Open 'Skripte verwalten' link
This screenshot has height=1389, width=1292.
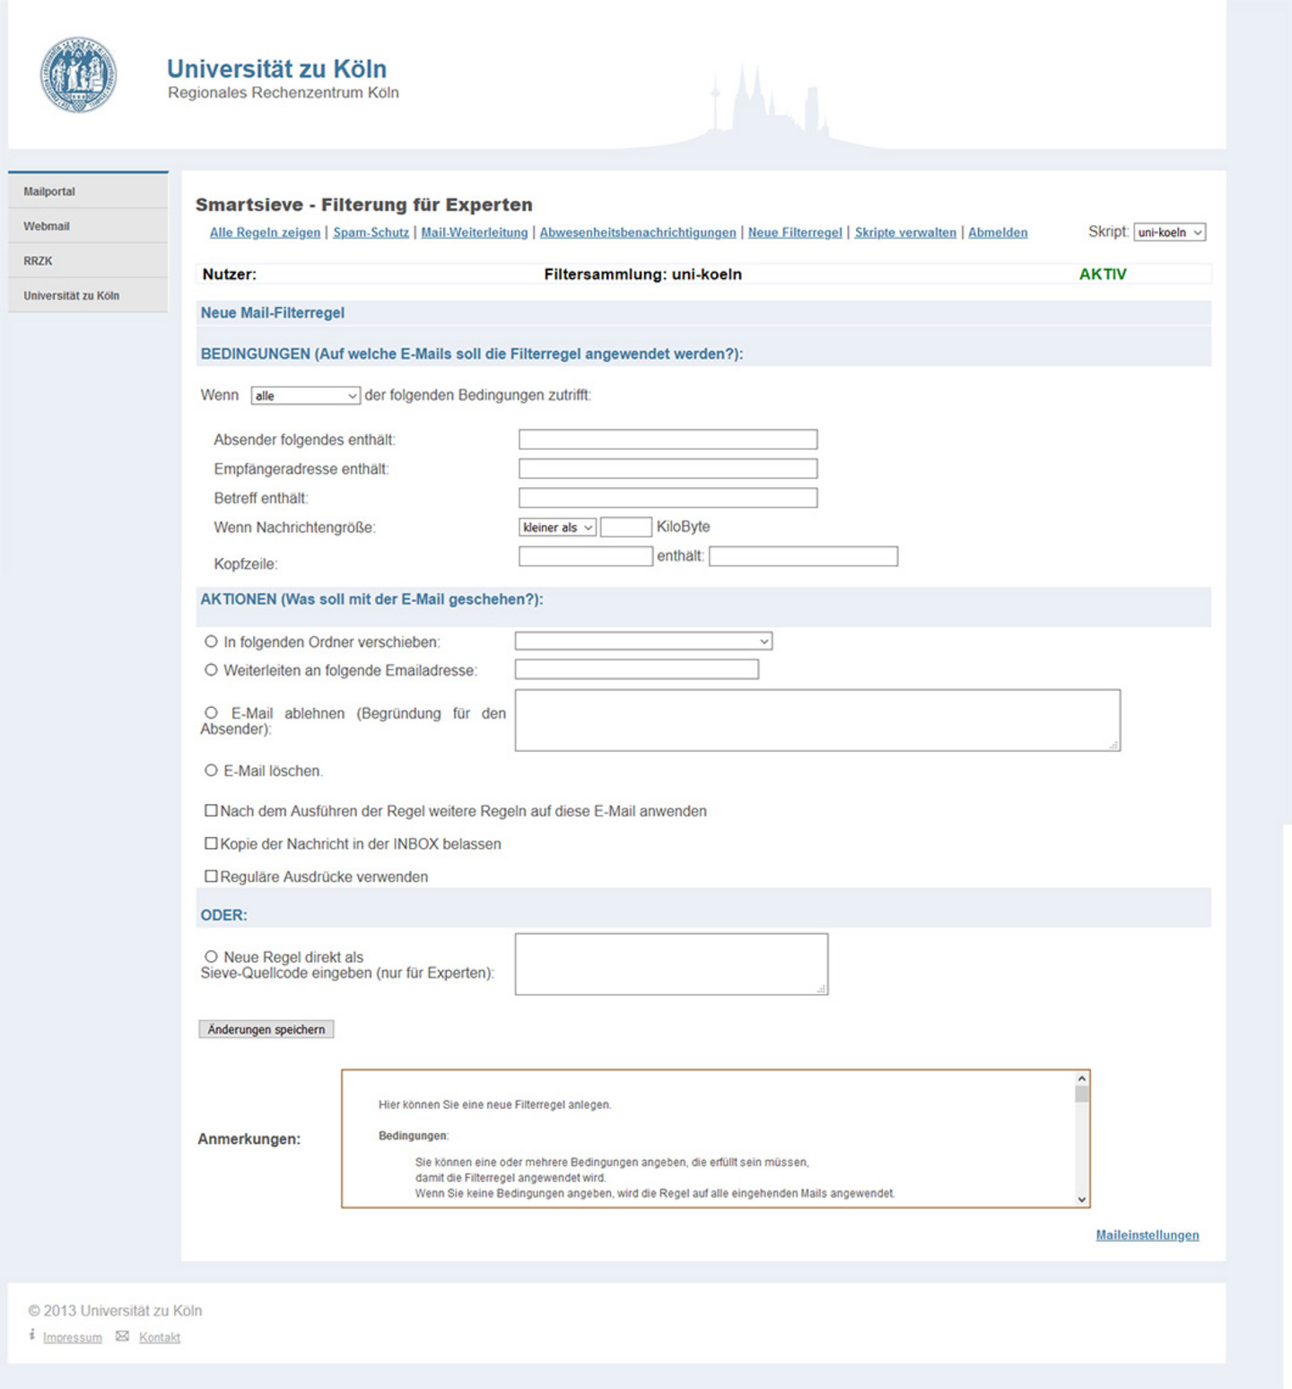pyautogui.click(x=905, y=232)
